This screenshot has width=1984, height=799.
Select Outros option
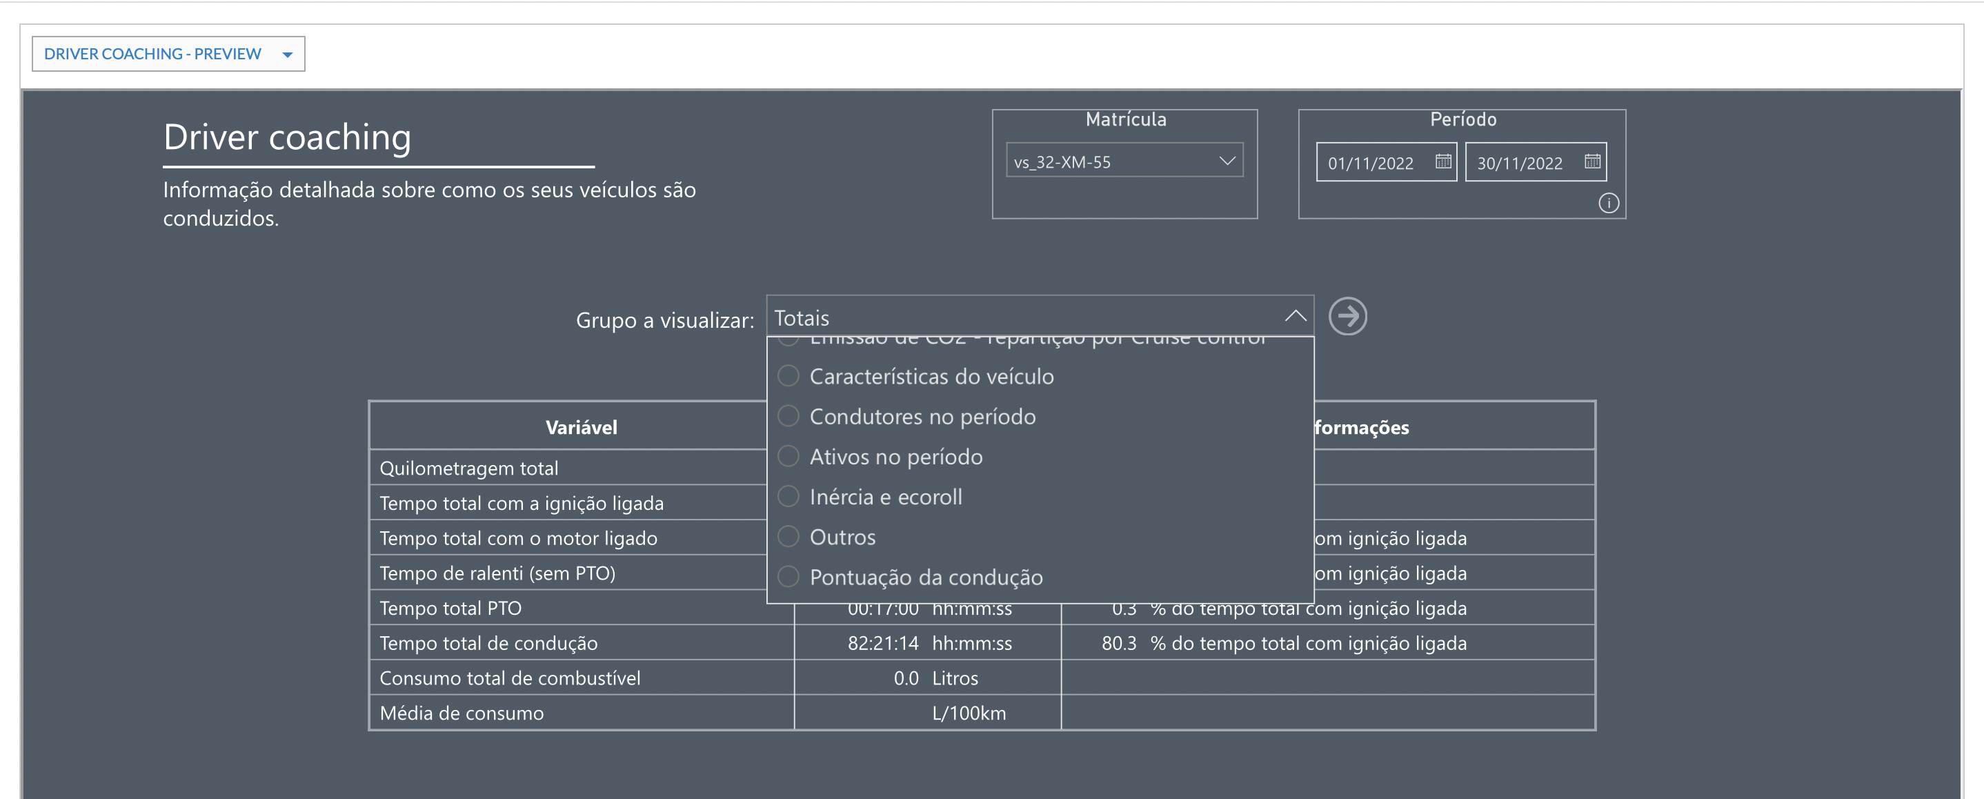tap(828, 537)
